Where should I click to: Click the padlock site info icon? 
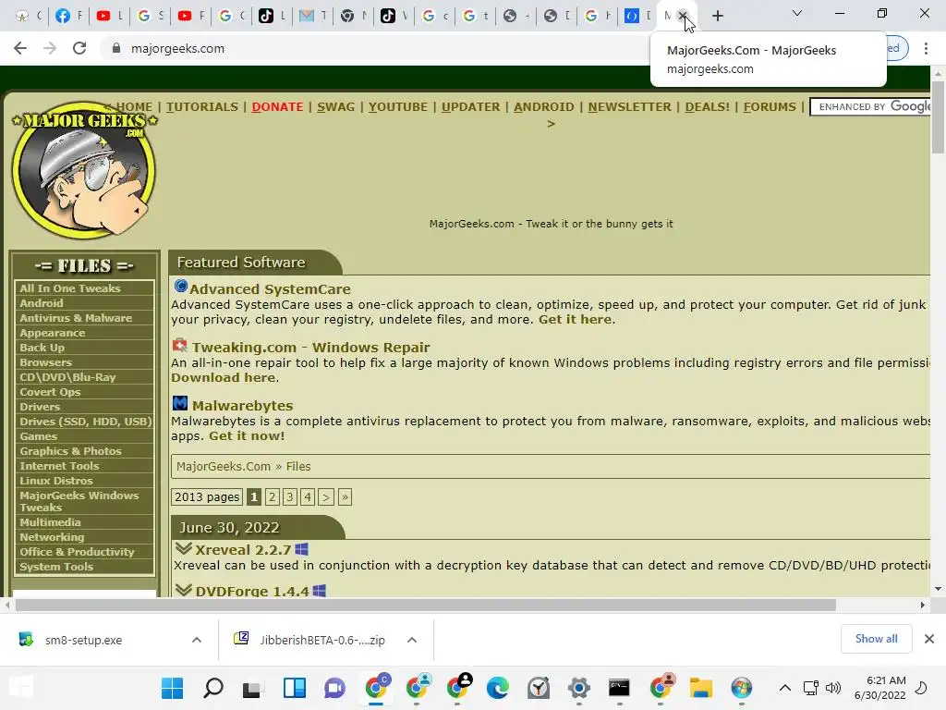pyautogui.click(x=116, y=48)
